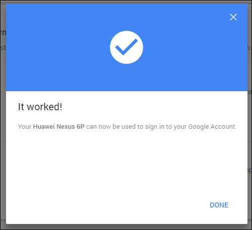This screenshot has width=252, height=230.
Task: Click the partially hidden "st" text at the left edge
Action: coord(3,48)
